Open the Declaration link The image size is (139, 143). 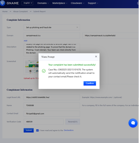69,130
